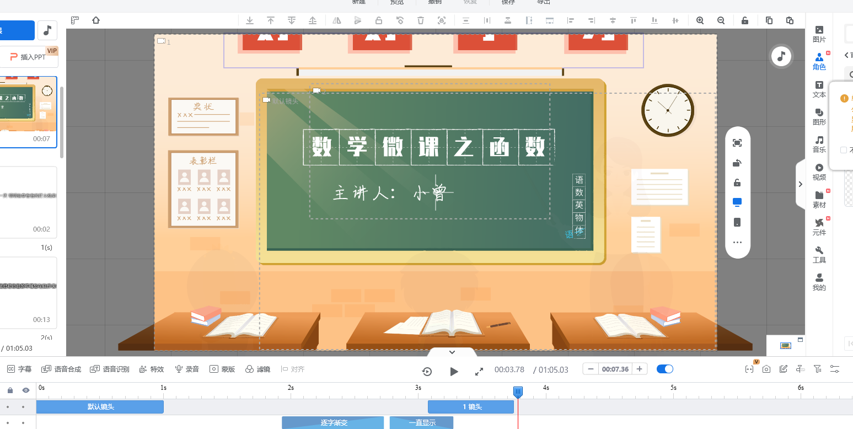The image size is (853, 429).
Task: Zoom out of the canvas
Action: click(x=721, y=20)
